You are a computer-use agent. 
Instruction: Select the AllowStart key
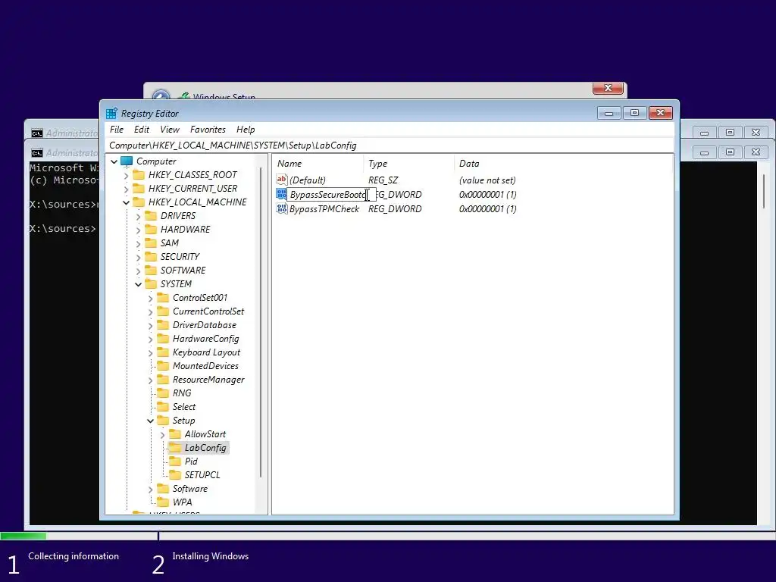(205, 434)
